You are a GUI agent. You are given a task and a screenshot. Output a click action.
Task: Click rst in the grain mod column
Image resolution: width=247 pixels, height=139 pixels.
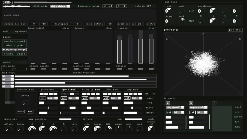click(x=64, y=98)
